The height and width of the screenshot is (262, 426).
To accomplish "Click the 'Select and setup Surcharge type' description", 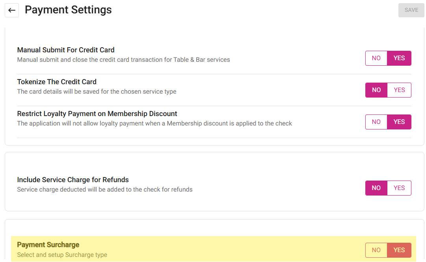I will click(62, 255).
